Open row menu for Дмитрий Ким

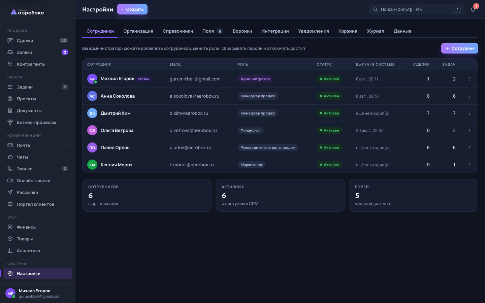(x=469, y=113)
